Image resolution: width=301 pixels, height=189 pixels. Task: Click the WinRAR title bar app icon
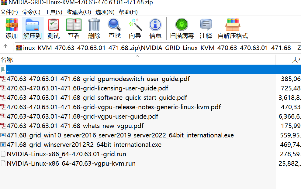pyautogui.click(x=4, y=2)
